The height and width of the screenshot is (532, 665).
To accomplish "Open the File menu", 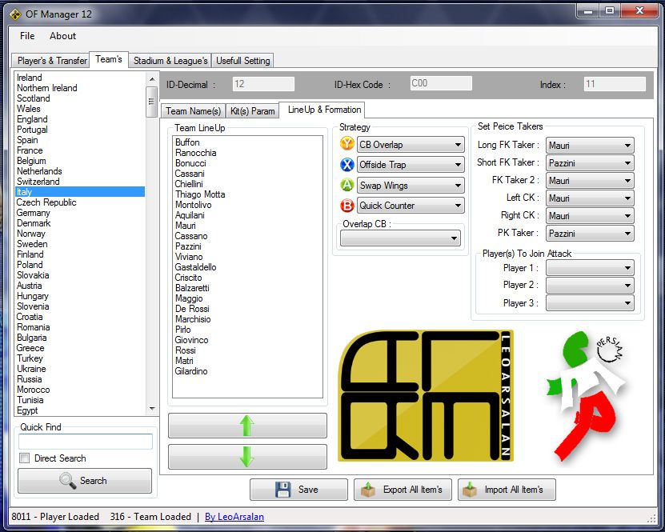I will (27, 36).
